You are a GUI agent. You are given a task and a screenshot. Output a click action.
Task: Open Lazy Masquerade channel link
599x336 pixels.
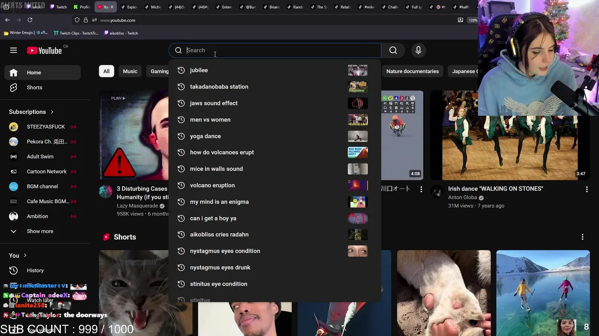(x=137, y=206)
